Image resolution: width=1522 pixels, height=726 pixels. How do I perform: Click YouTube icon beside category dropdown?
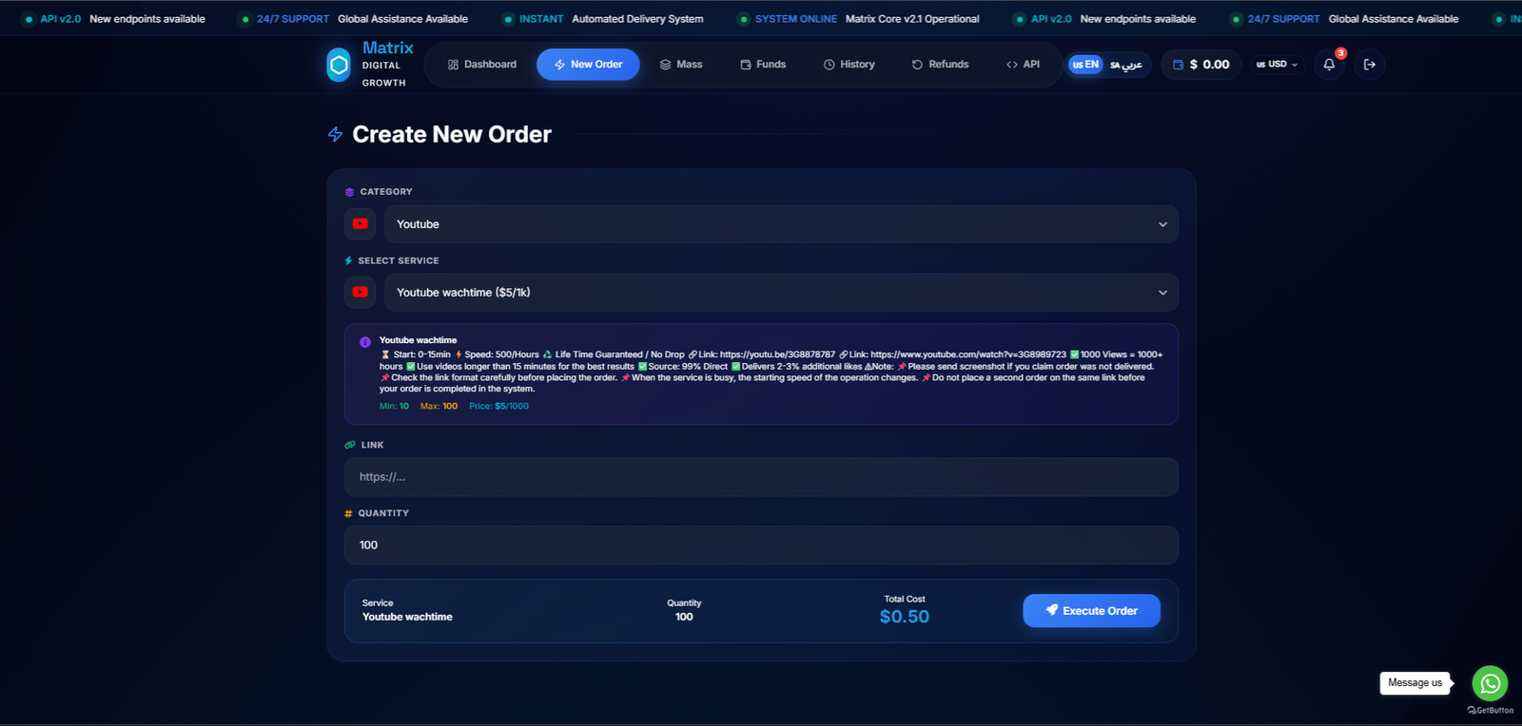coord(361,224)
